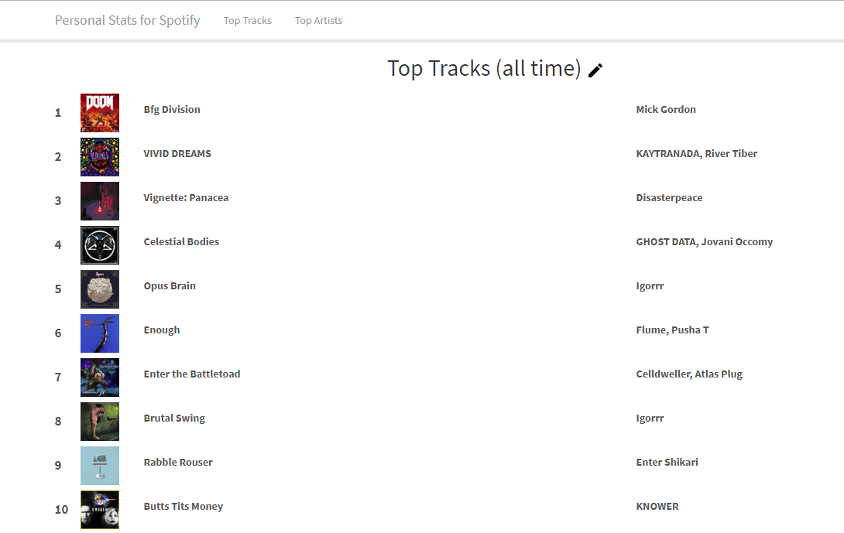Click the Celestial Bodies pentagram cover

tap(100, 245)
